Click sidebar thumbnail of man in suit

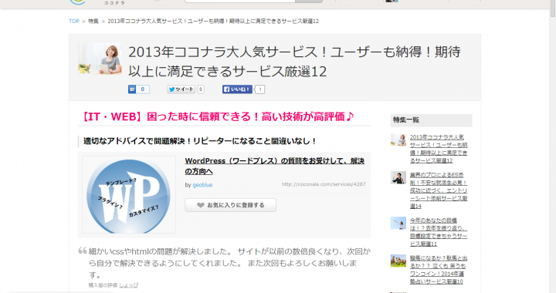[398, 177]
